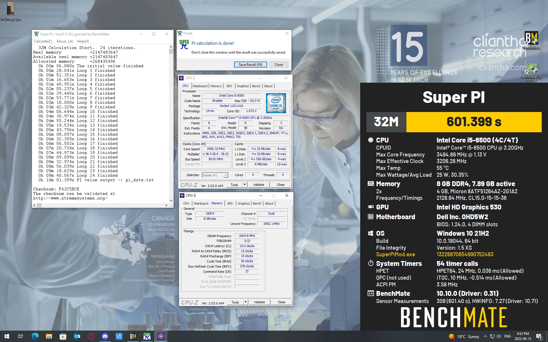Switch to CPU-Z in taskbar
548x342 pixels.
(161, 336)
